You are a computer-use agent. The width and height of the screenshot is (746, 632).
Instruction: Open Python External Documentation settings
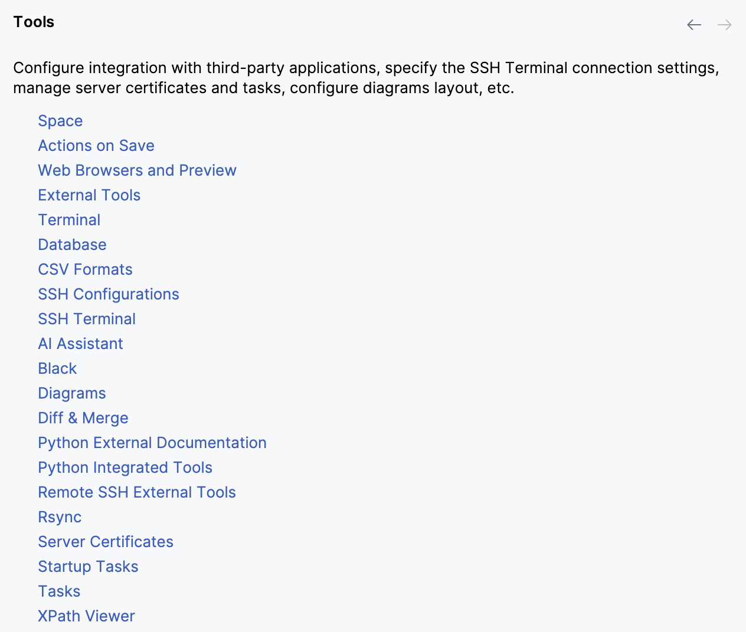pos(152,443)
